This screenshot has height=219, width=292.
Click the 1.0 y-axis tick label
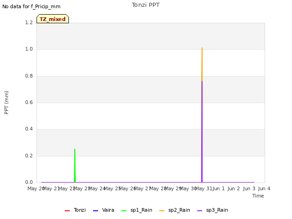[29, 49]
